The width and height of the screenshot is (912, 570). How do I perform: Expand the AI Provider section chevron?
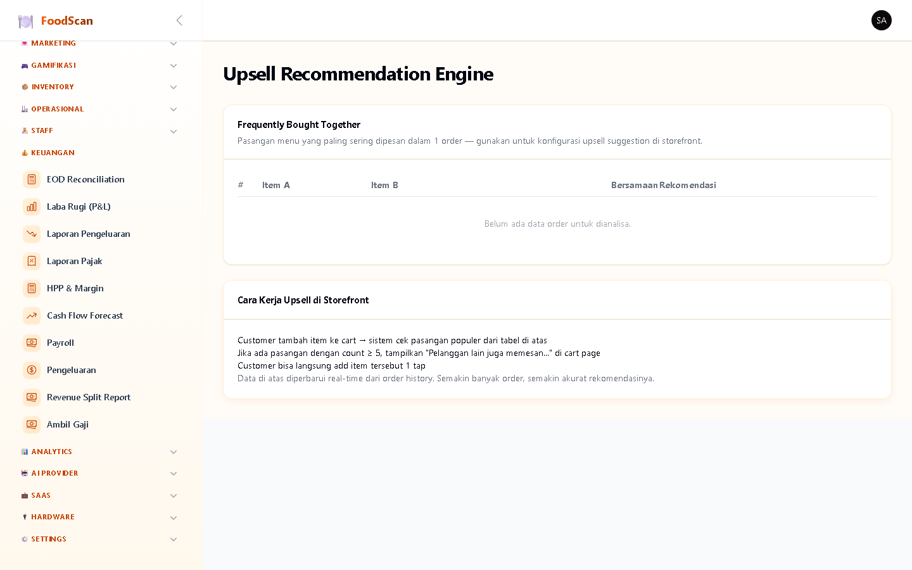[174, 474]
